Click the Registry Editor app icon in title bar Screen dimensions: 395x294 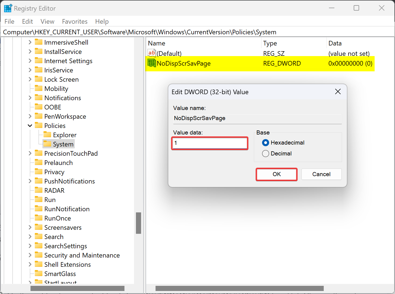pyautogui.click(x=8, y=8)
